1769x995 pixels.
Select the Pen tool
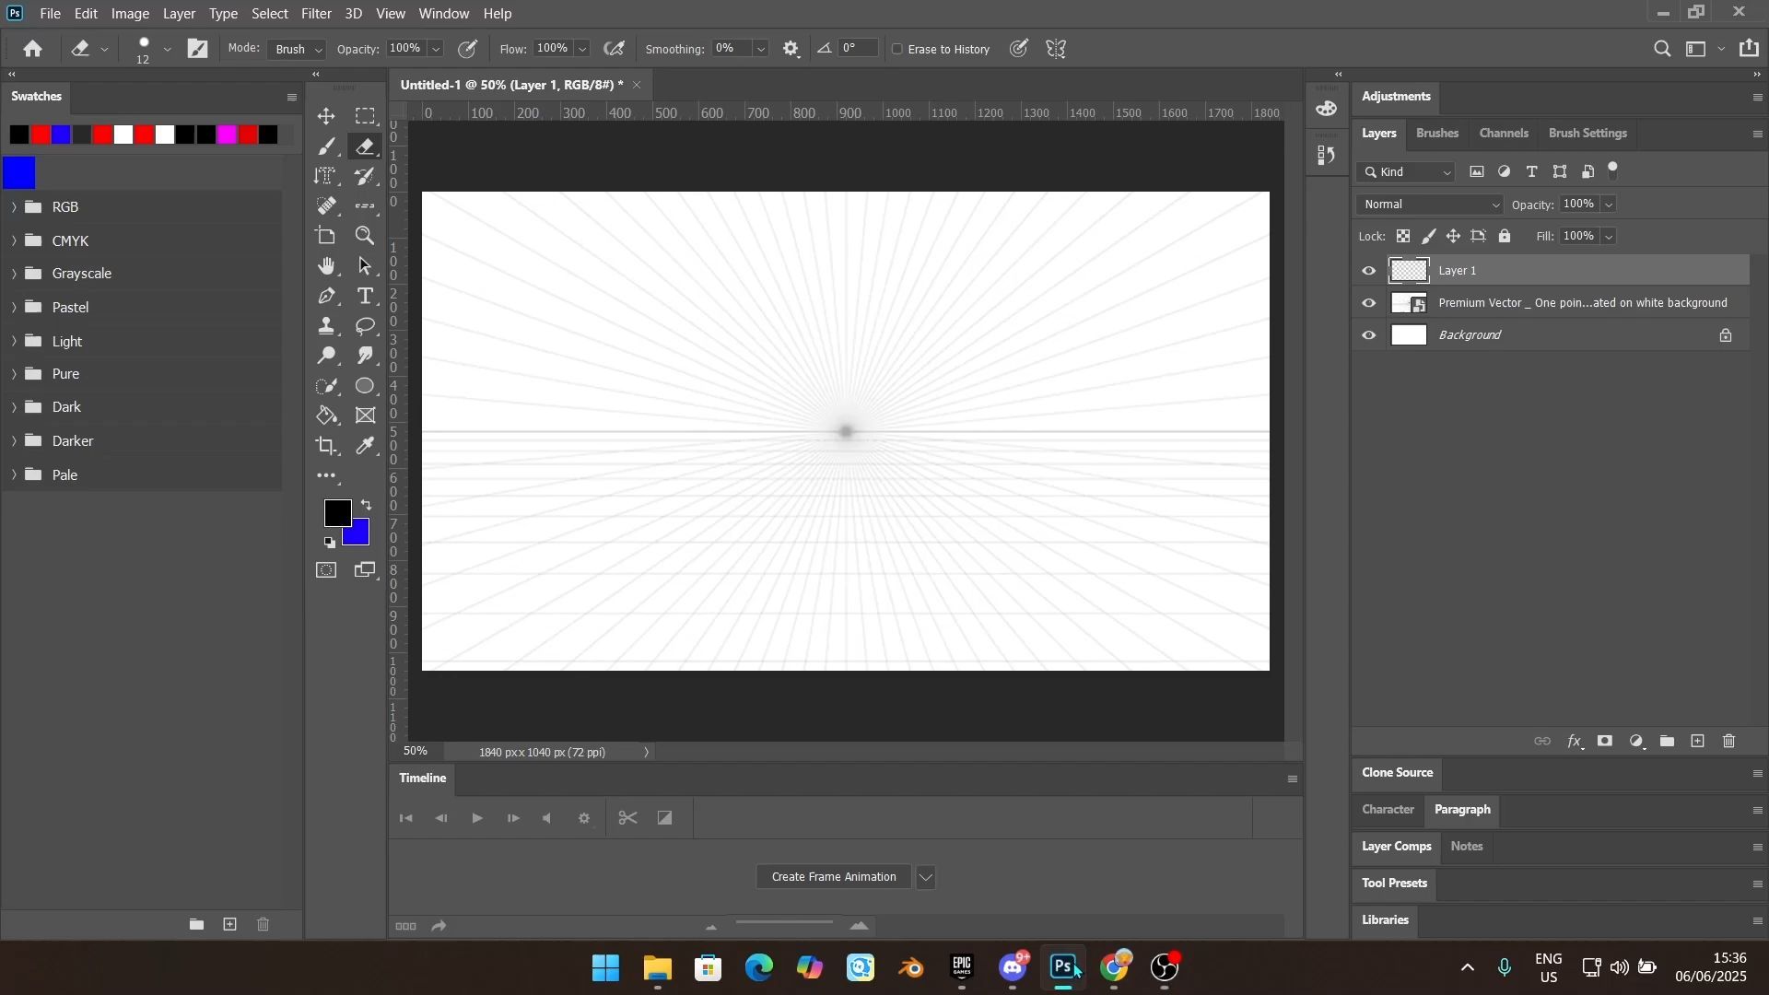[326, 296]
